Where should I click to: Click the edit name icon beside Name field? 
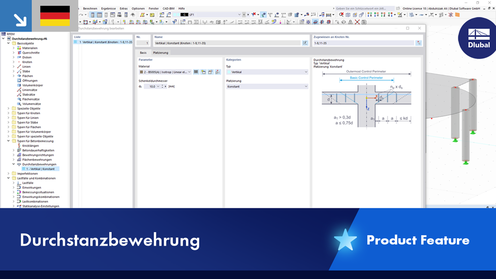305,43
